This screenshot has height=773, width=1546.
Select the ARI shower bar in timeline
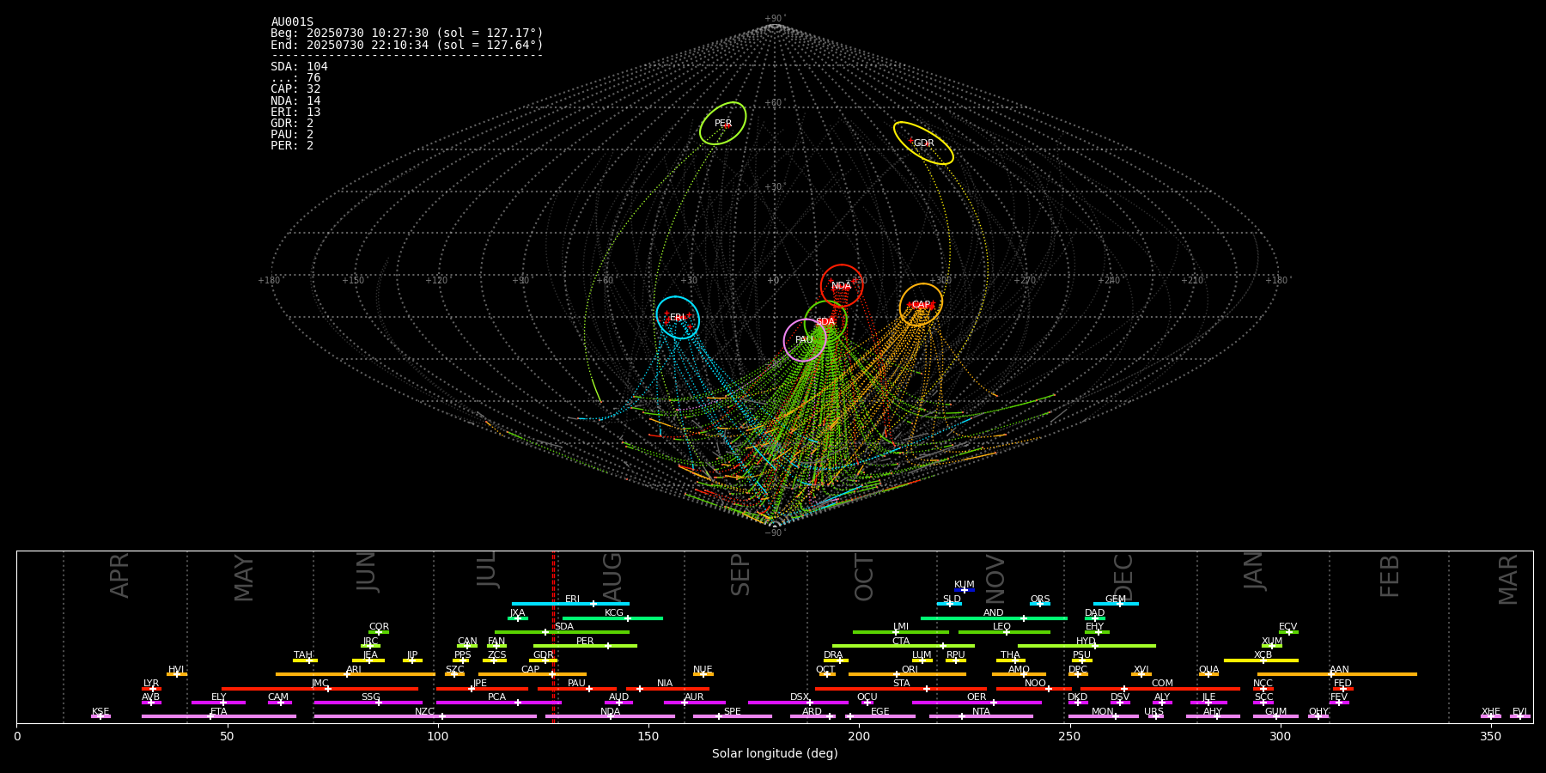point(355,674)
